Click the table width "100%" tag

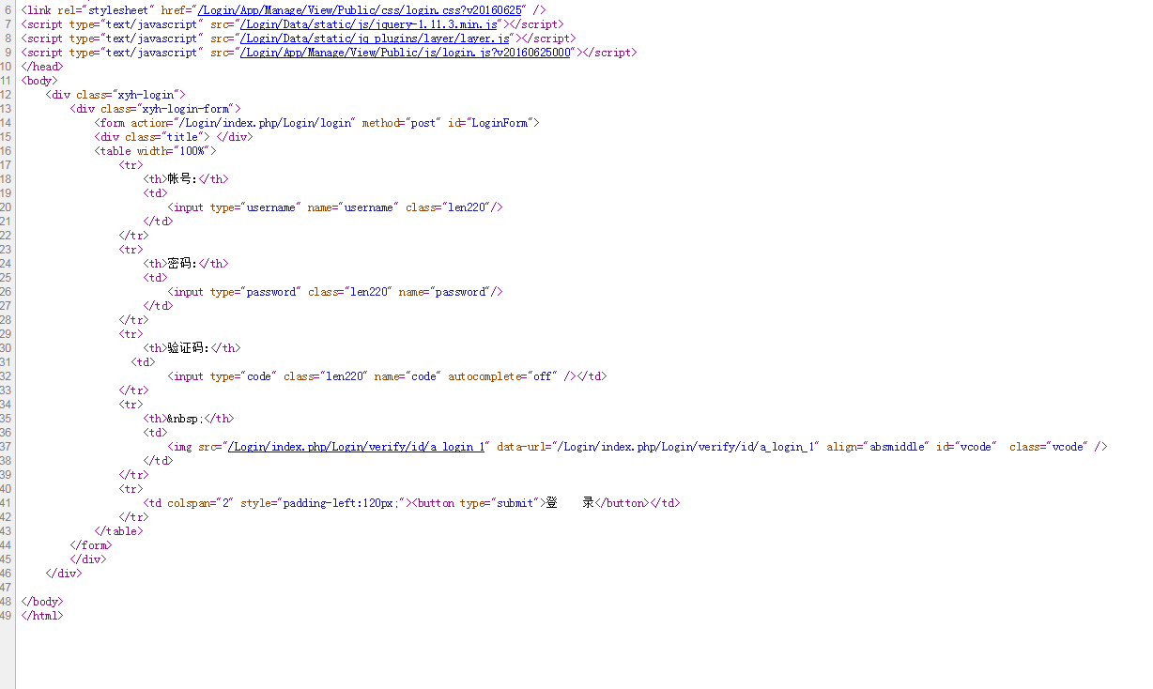click(x=155, y=151)
